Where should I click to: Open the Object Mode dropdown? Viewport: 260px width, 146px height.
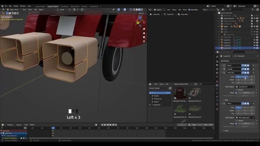click(14, 10)
